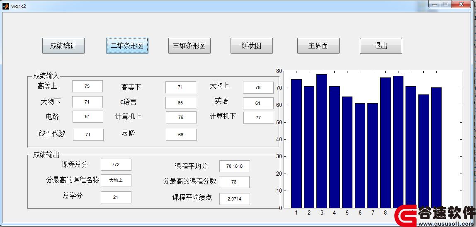This screenshot has height=227, width=476.
Task: Click the 成绩输出 panel title
Action: [x=46, y=155]
